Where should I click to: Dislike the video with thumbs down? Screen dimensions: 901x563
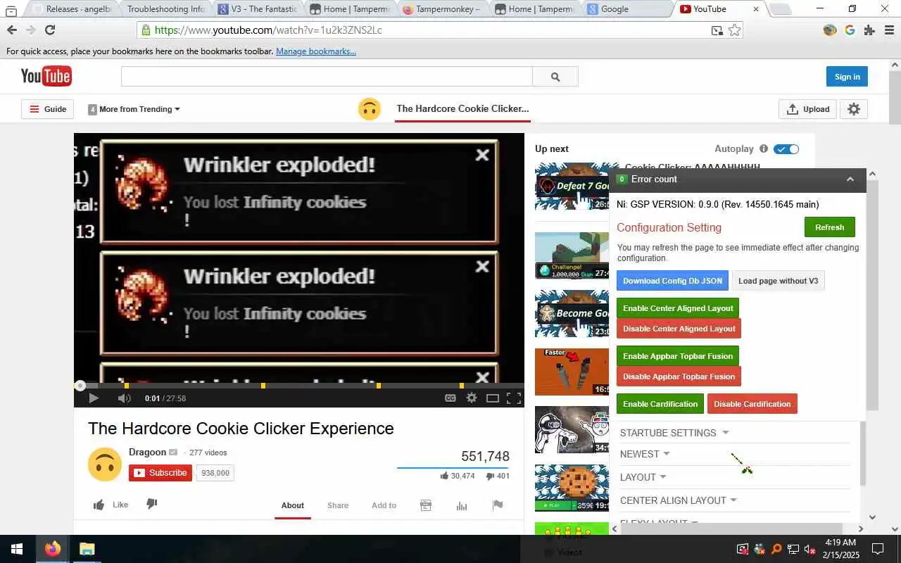click(151, 504)
